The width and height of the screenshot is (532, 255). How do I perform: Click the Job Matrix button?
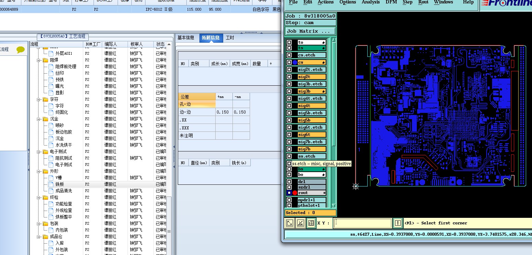(x=311, y=31)
